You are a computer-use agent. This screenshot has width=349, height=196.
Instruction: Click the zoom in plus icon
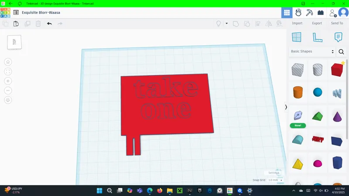[8, 81]
